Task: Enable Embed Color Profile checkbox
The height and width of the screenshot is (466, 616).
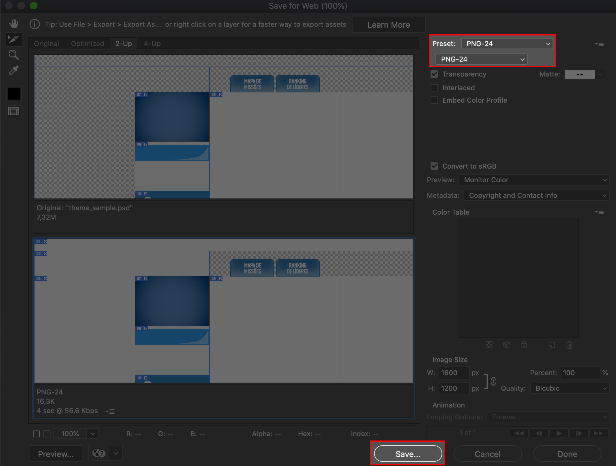Action: point(434,100)
